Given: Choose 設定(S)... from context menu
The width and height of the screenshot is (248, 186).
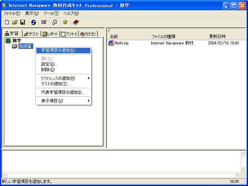Looking at the screenshot, I should (63, 64).
